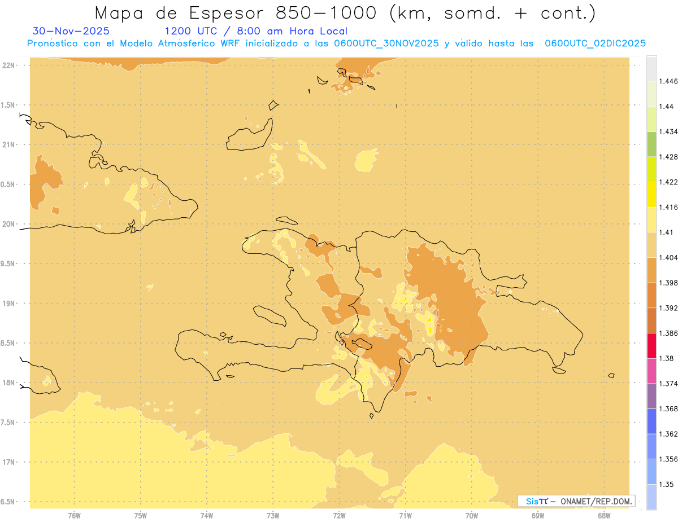Click the 22N latitude axis label
This screenshot has height=523, width=678.
(8, 65)
